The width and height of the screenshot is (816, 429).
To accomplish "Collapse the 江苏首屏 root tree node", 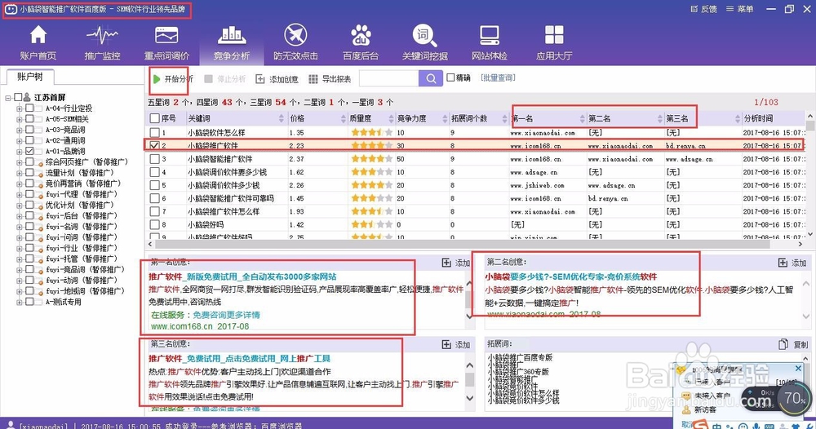I will (x=8, y=98).
